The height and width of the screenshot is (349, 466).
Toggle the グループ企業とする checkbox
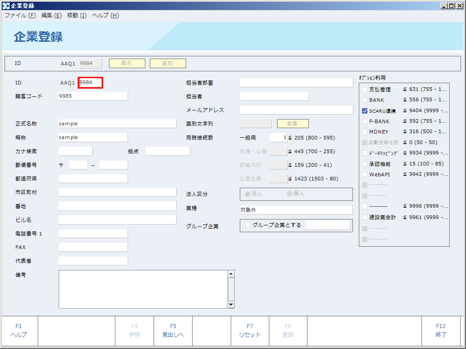[248, 225]
